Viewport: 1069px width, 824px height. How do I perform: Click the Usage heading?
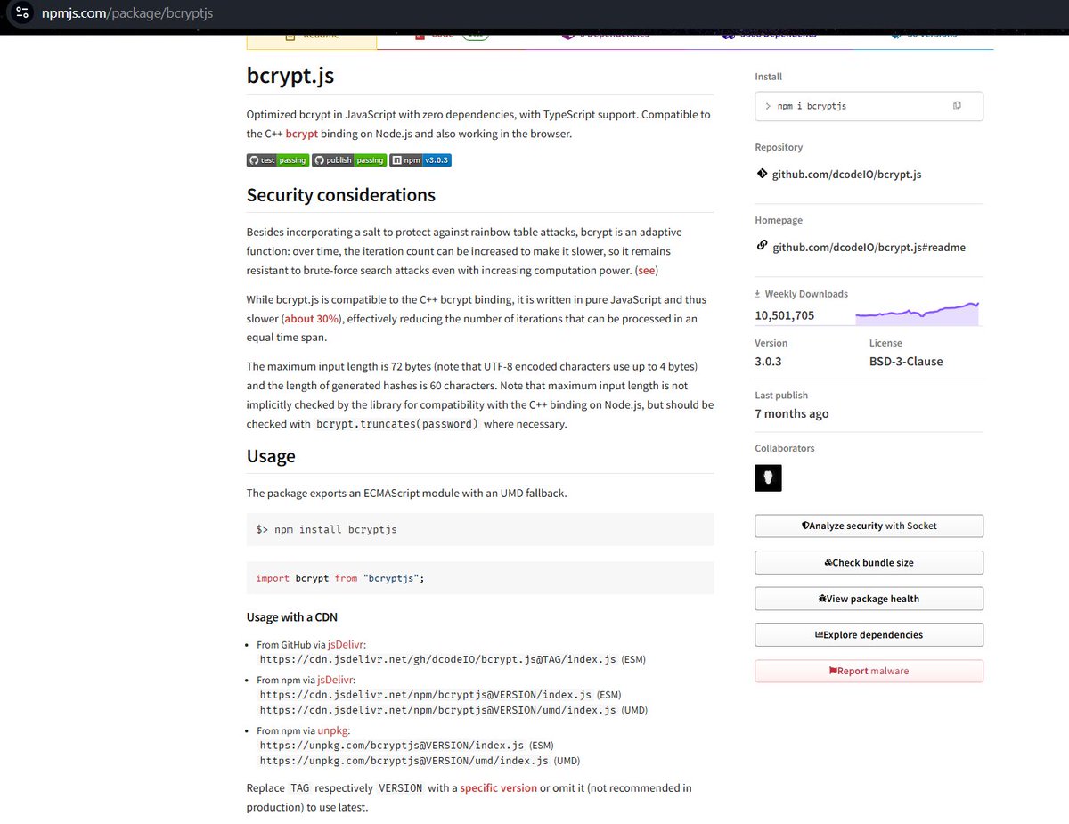coord(271,456)
